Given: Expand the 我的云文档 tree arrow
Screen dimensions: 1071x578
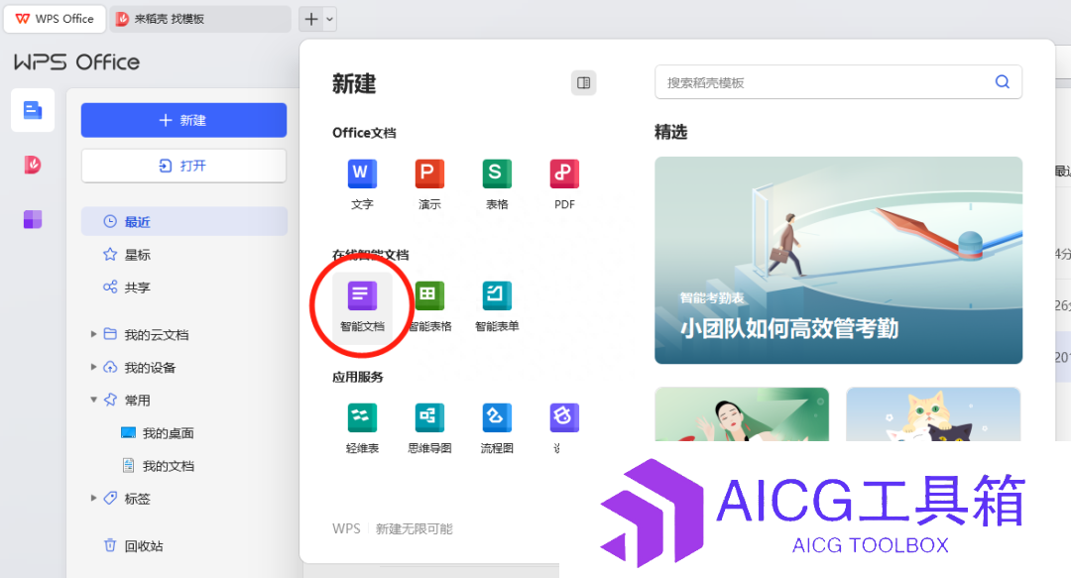Looking at the screenshot, I should 93,334.
